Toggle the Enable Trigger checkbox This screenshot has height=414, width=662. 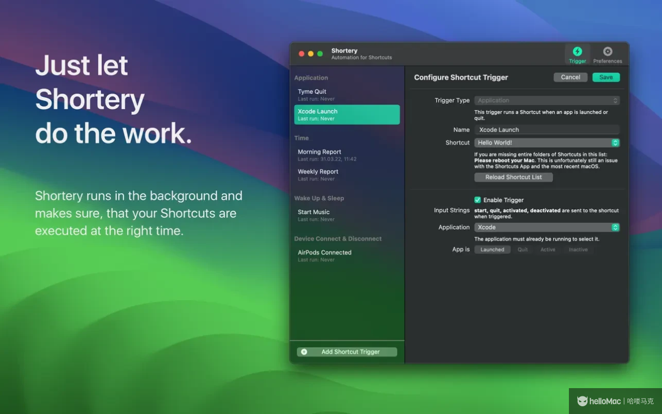coord(478,200)
